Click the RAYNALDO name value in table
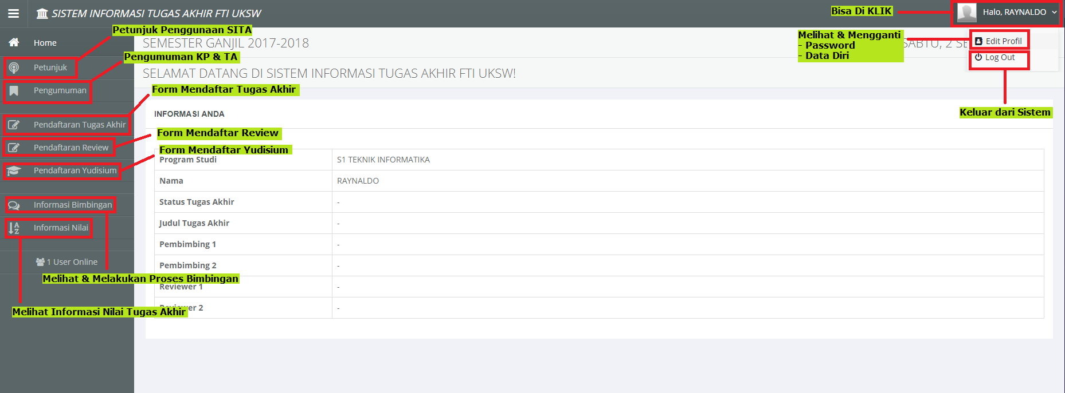Screen dimensions: 1065x393 tap(358, 181)
